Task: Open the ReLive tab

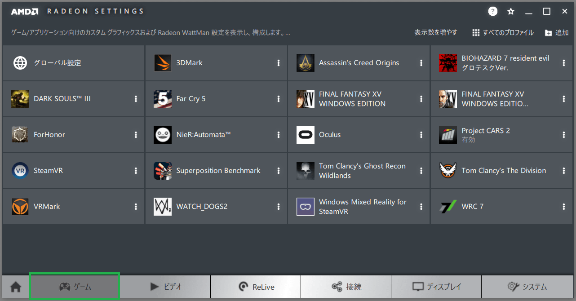Action: pos(256,287)
